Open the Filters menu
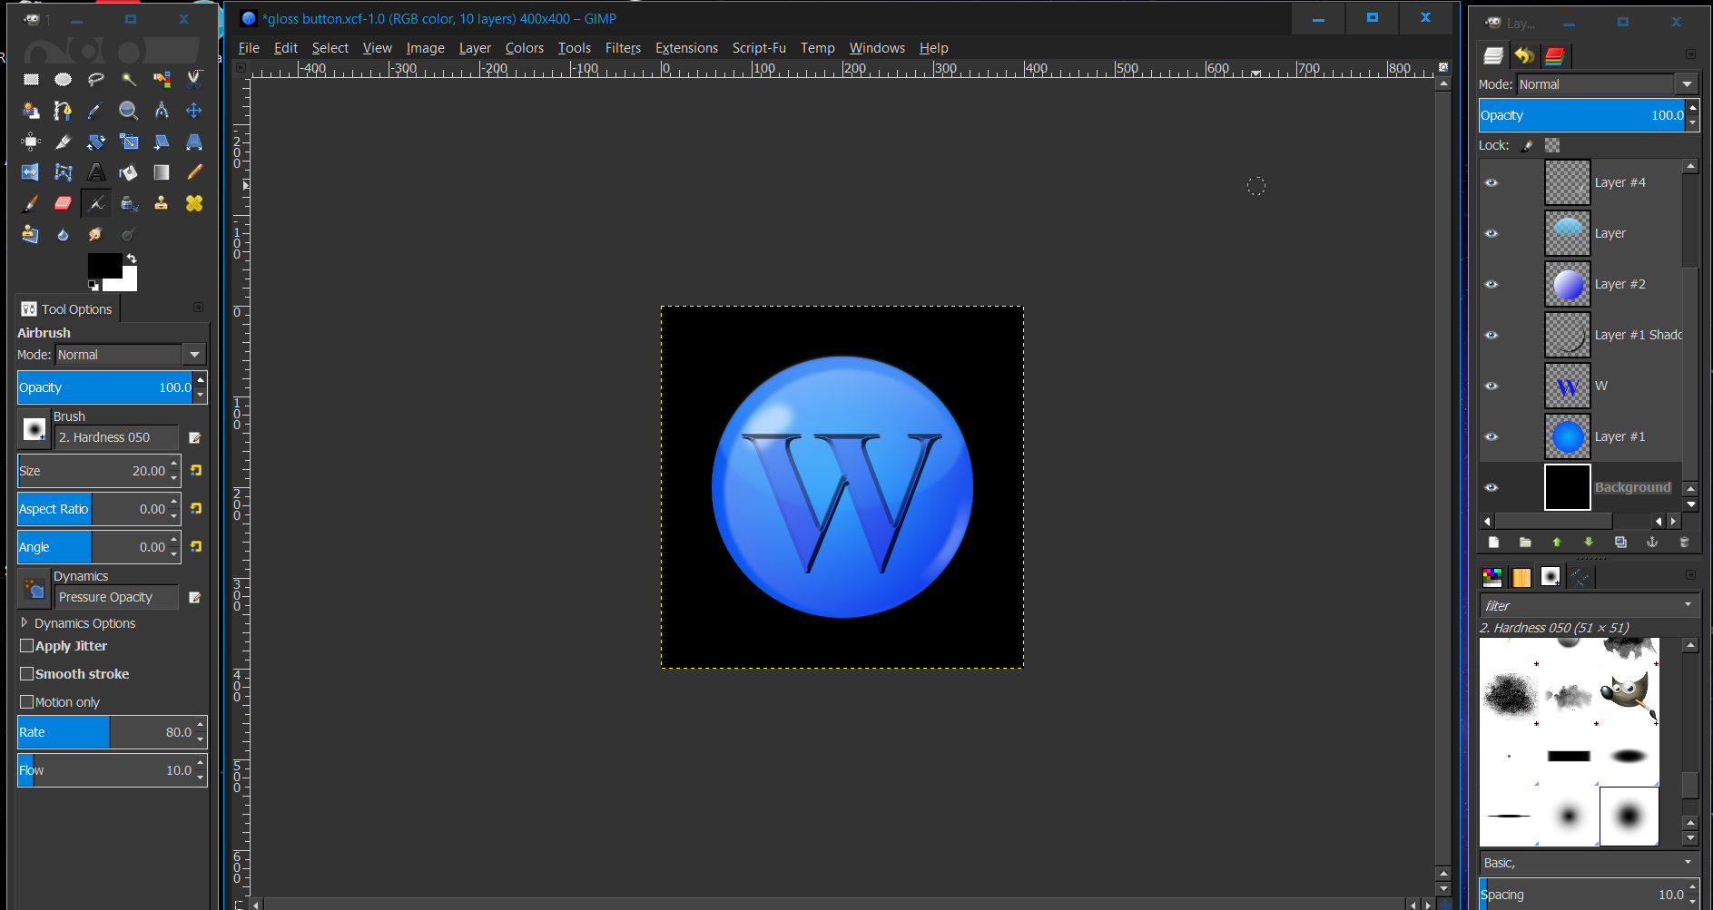Viewport: 1713px width, 910px height. click(x=623, y=48)
